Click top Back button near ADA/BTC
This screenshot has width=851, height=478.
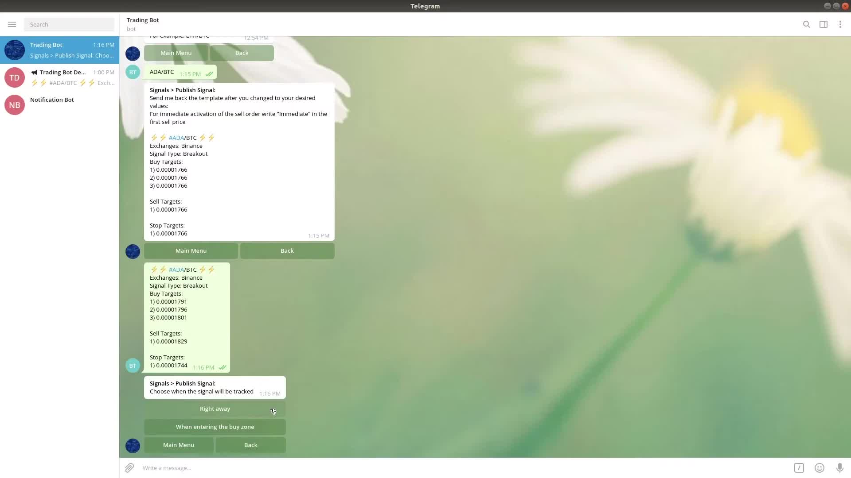click(x=242, y=53)
